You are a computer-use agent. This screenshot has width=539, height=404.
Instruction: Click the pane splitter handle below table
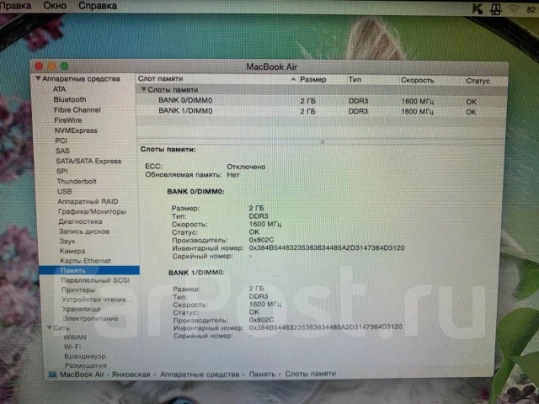pos(323,141)
